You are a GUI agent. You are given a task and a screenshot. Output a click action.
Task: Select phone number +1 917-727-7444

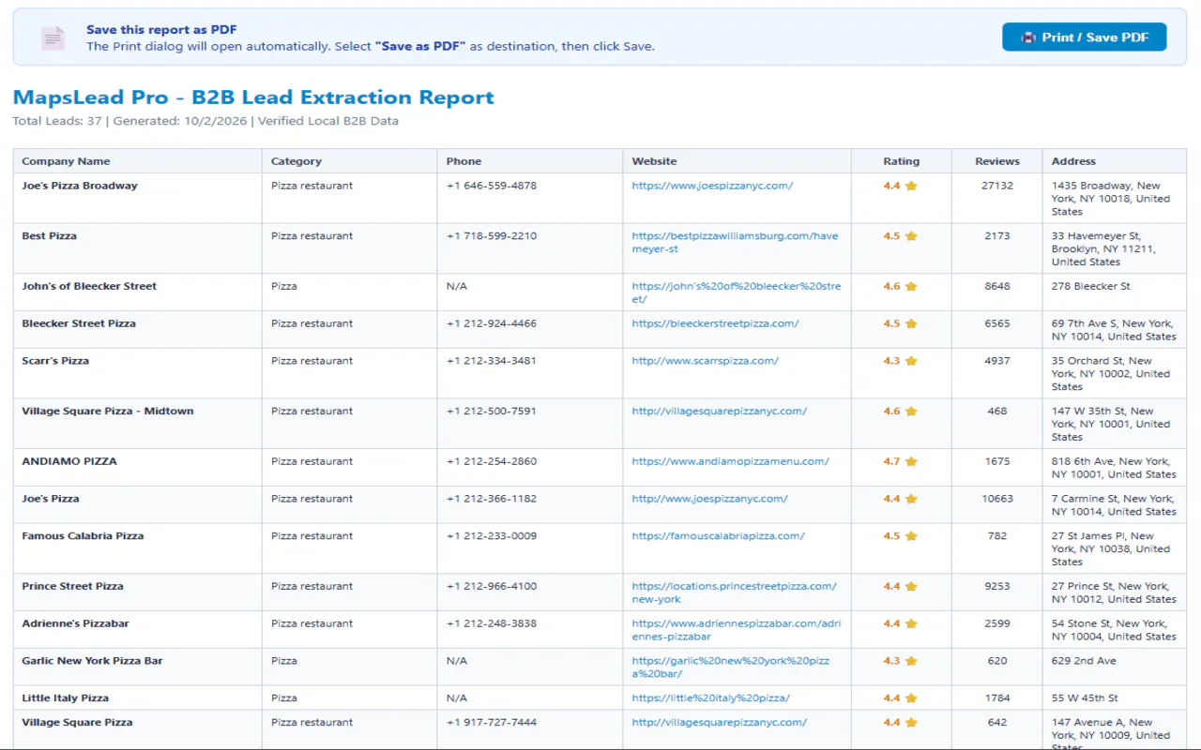point(492,723)
